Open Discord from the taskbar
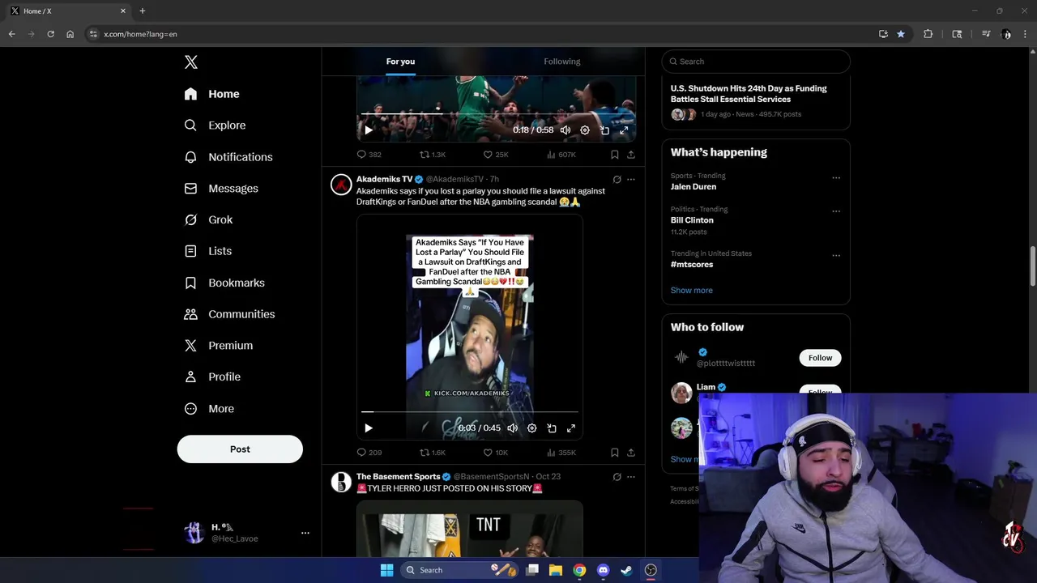 pos(603,570)
